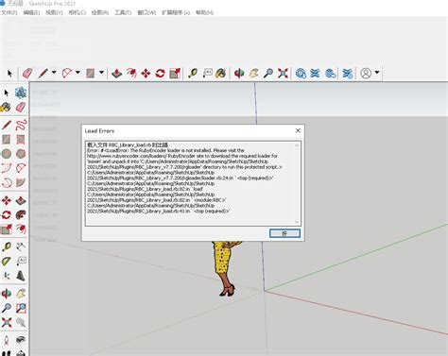This screenshot has height=356, width=448.
Task: Open 3D Warehouse
Action: [x=301, y=74]
